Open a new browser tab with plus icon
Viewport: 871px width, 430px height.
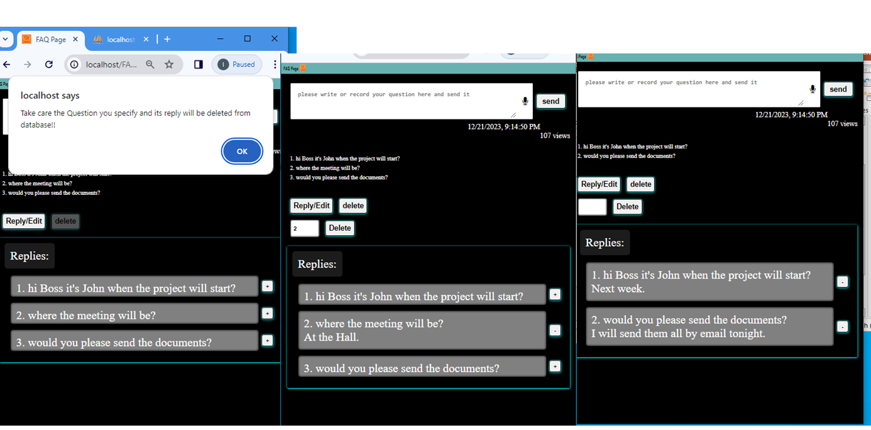tap(167, 39)
